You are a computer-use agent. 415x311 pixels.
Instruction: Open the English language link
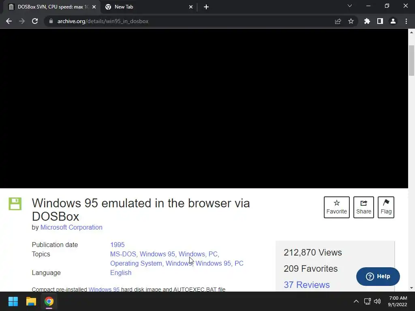pos(121,273)
